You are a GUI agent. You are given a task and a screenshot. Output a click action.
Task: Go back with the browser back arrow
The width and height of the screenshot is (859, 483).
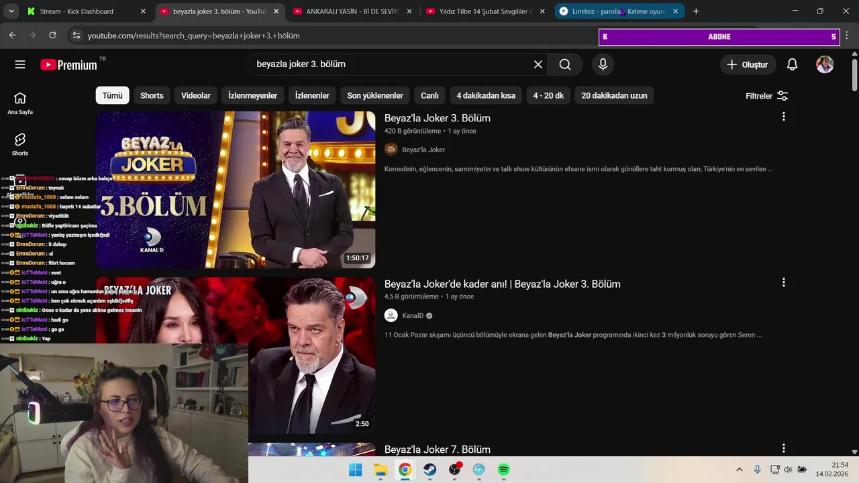[12, 35]
